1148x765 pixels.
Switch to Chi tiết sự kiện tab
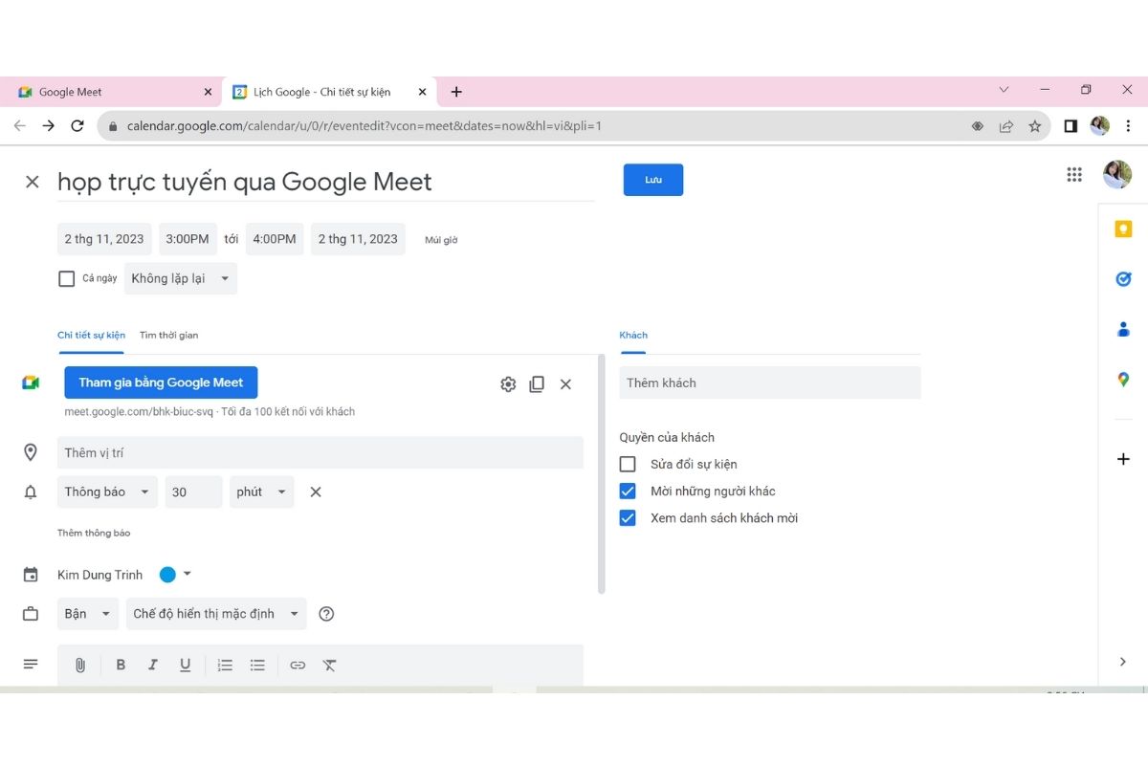click(91, 335)
